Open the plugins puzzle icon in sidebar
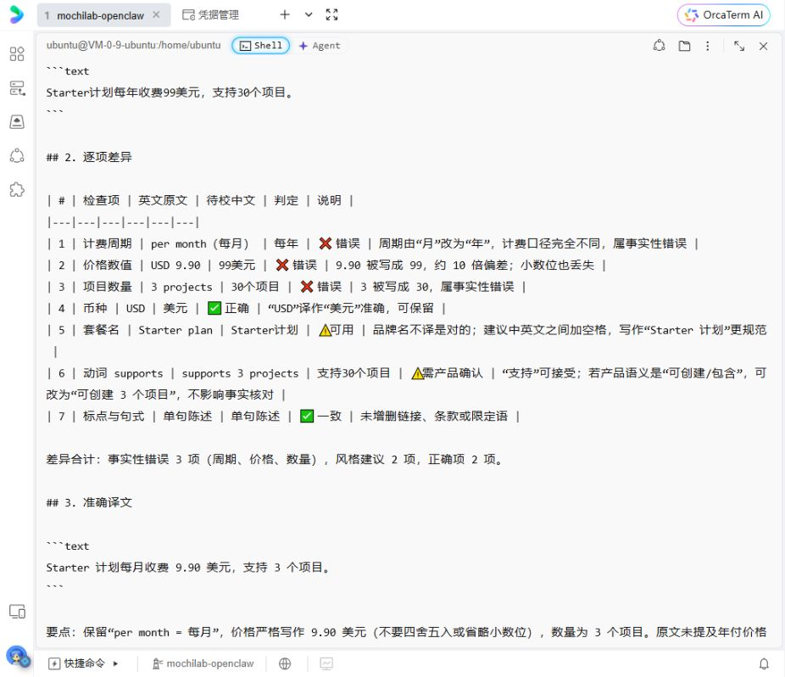This screenshot has height=677, width=785. (x=17, y=189)
